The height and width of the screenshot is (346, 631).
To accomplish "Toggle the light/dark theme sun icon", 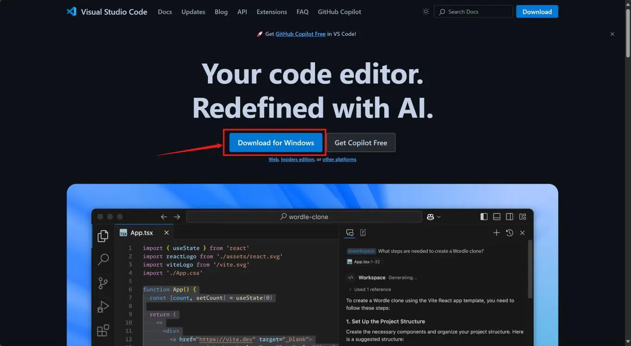I will pos(426,12).
